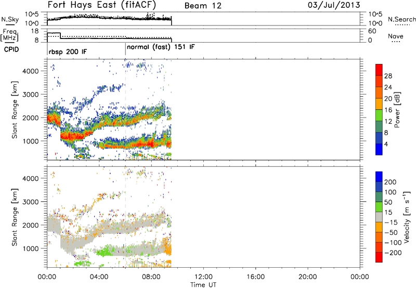Click the '04:00' time tick label

tap(99, 277)
